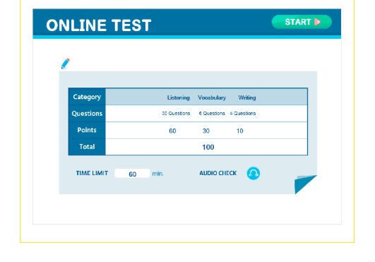Click the Points row header

[87, 130]
